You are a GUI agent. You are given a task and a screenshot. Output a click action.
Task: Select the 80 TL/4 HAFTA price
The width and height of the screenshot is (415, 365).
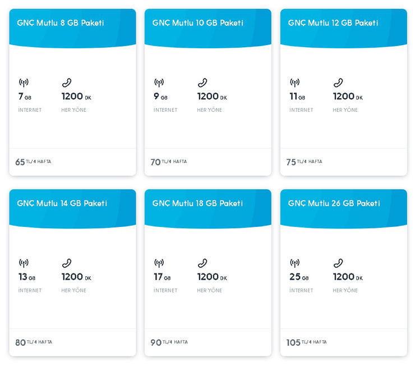click(34, 342)
